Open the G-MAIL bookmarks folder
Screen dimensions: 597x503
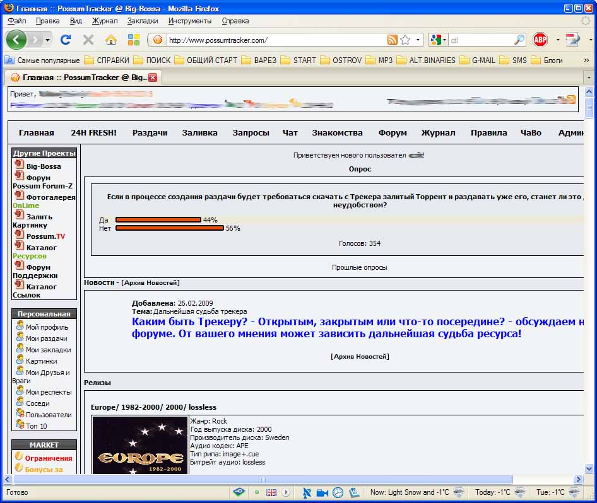click(478, 60)
